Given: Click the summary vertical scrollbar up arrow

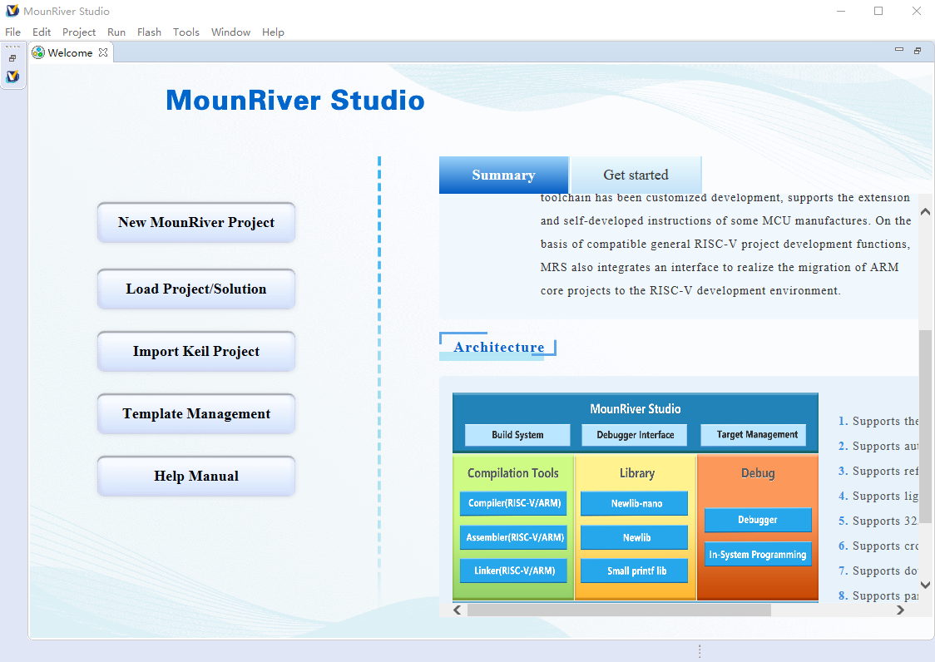Looking at the screenshot, I should [x=925, y=212].
